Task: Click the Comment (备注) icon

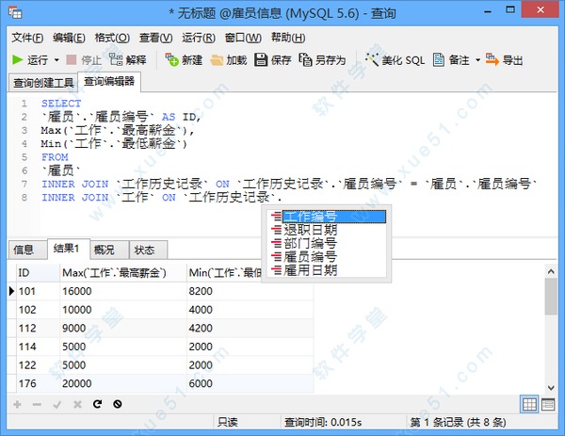Action: coord(439,60)
